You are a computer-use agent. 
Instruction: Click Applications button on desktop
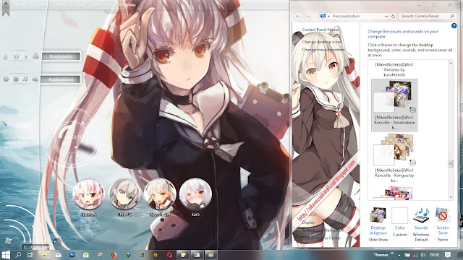pyautogui.click(x=61, y=79)
